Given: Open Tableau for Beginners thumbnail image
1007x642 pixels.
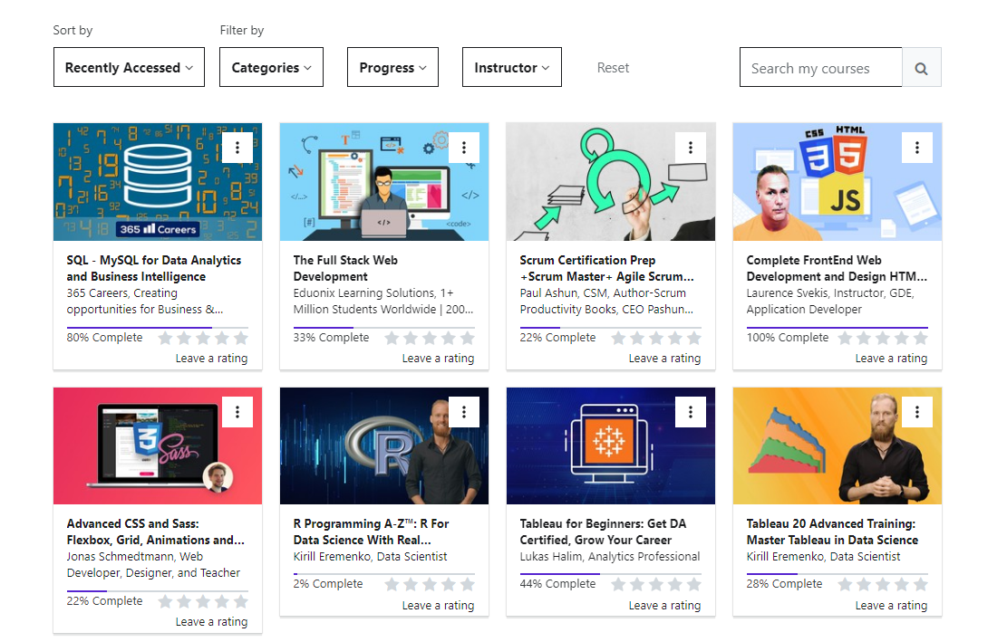Looking at the screenshot, I should point(611,446).
